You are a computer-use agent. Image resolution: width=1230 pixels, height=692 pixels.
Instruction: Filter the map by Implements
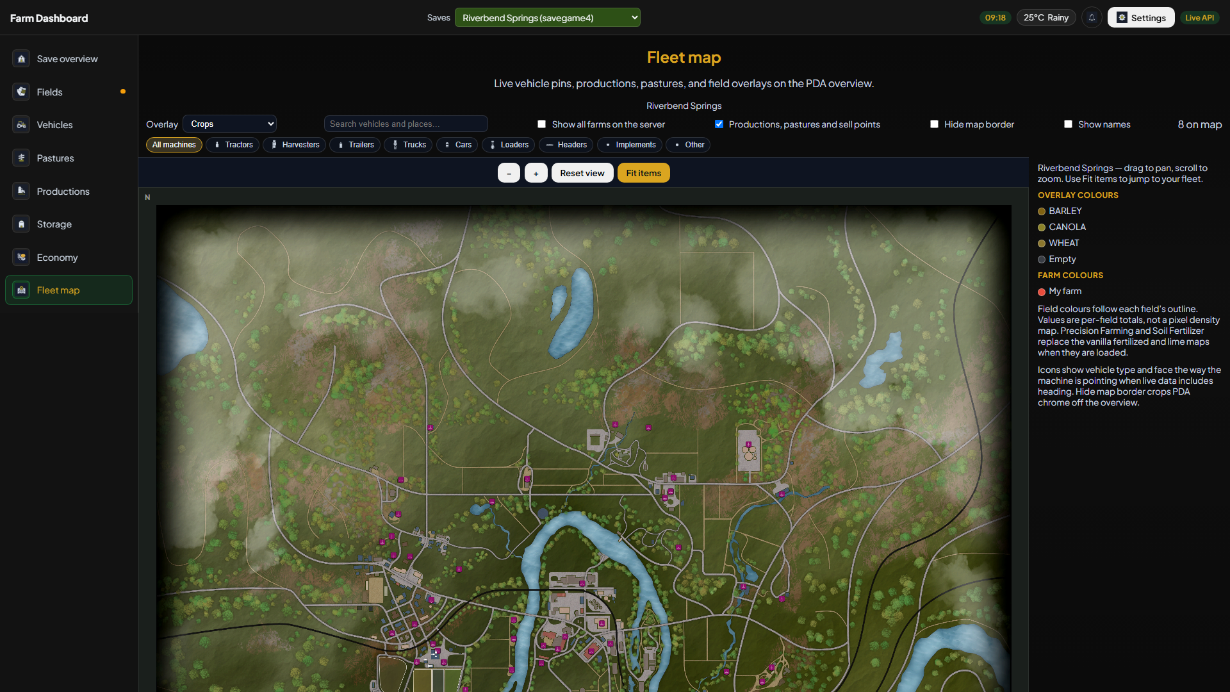coord(630,145)
